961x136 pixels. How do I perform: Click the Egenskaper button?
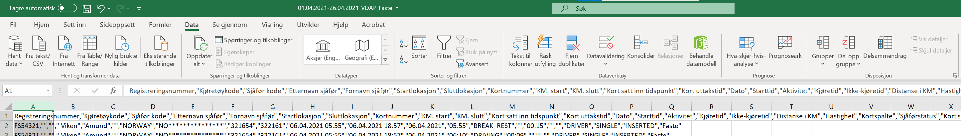(x=235, y=52)
